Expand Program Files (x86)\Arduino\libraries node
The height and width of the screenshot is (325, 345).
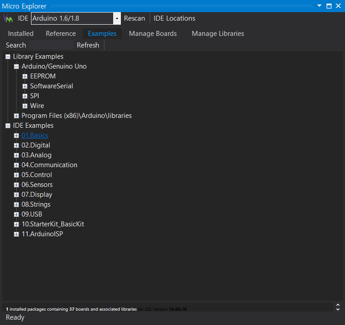[x=16, y=116]
